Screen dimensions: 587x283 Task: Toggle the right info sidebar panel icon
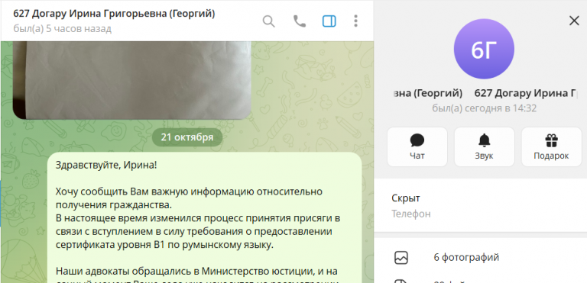(x=329, y=21)
